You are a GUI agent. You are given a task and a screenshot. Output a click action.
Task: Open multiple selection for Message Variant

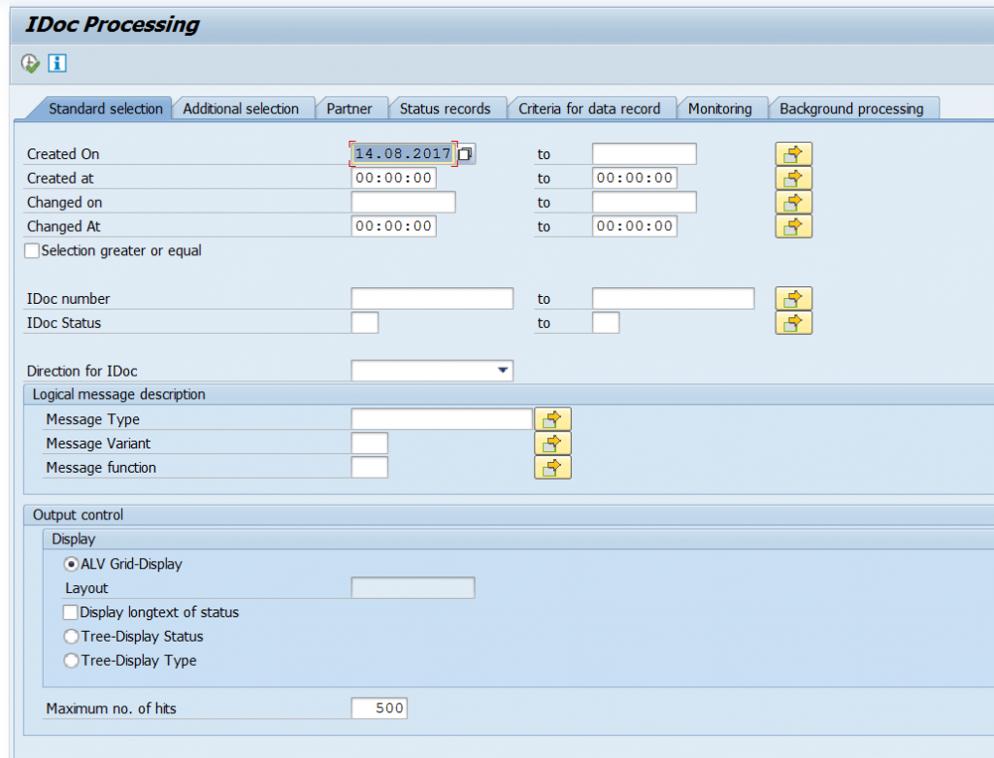pyautogui.click(x=553, y=443)
